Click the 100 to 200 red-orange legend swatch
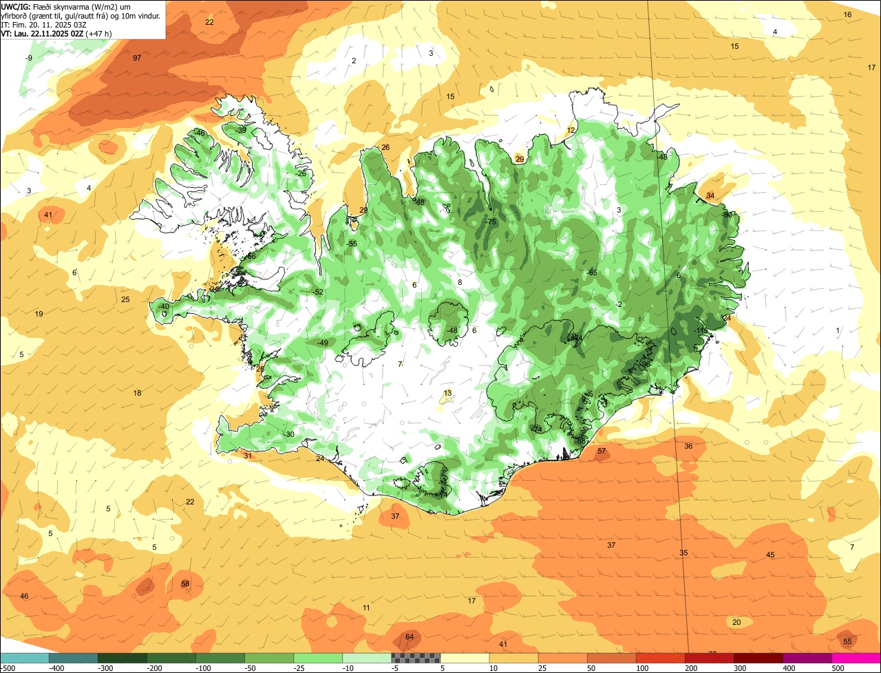This screenshot has width=881, height=673. tap(659, 658)
